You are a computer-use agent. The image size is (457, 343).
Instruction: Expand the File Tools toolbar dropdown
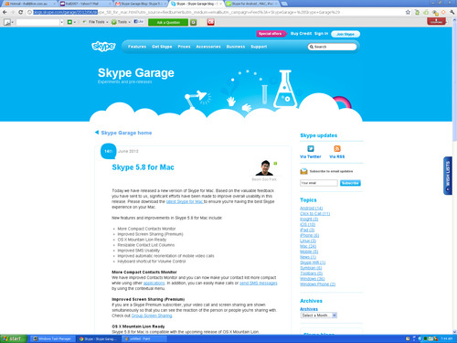click(x=95, y=22)
